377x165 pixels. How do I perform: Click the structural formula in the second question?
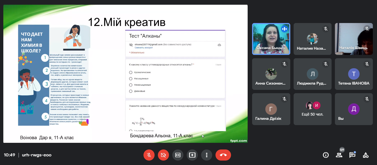tap(143, 122)
